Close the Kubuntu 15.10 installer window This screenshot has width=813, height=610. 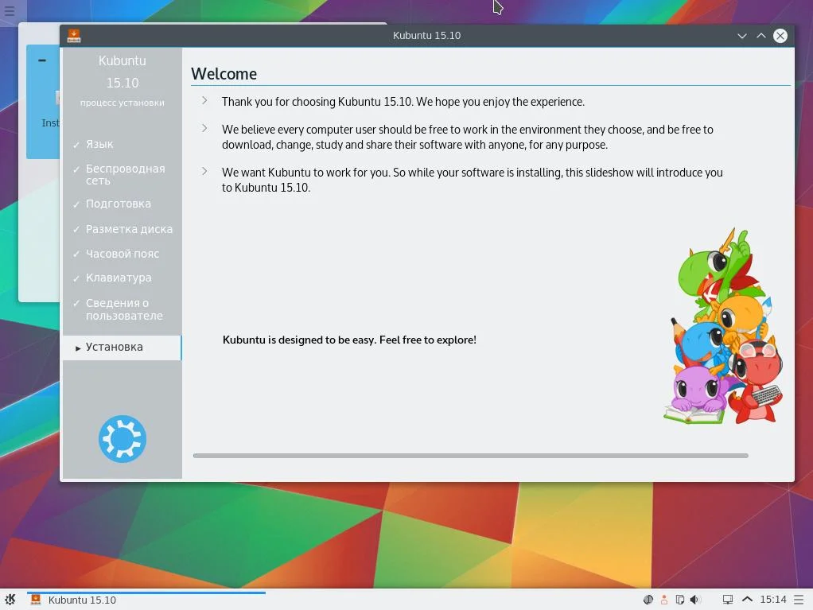780,35
